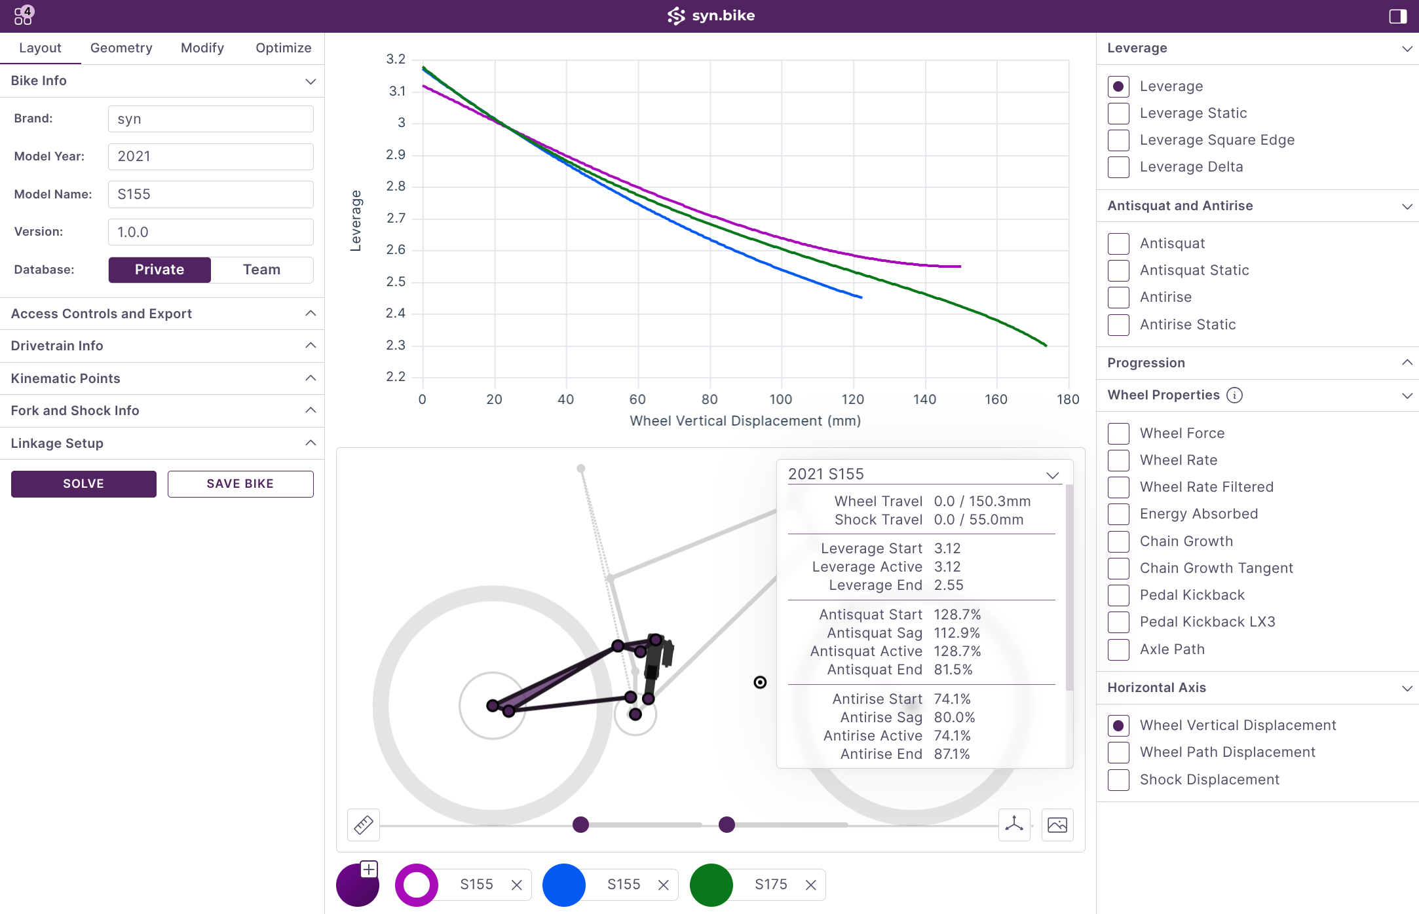Open the apps grid icon top-left
This screenshot has width=1419, height=914.
[x=23, y=16]
